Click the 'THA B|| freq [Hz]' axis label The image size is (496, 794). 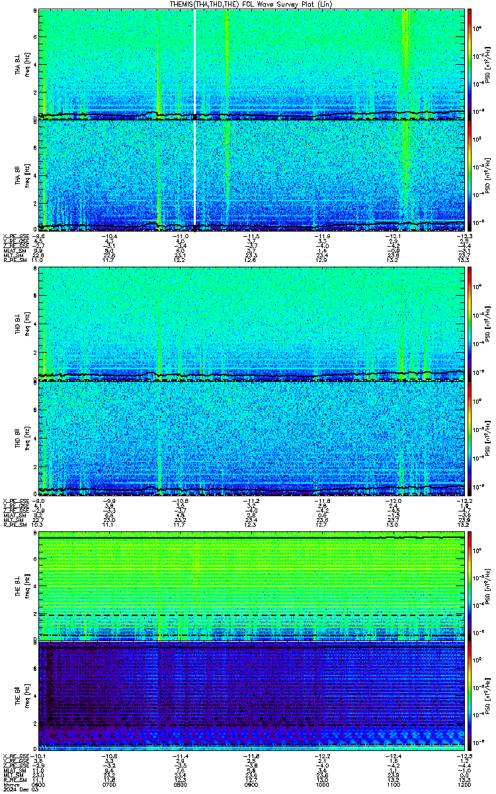coord(21,175)
